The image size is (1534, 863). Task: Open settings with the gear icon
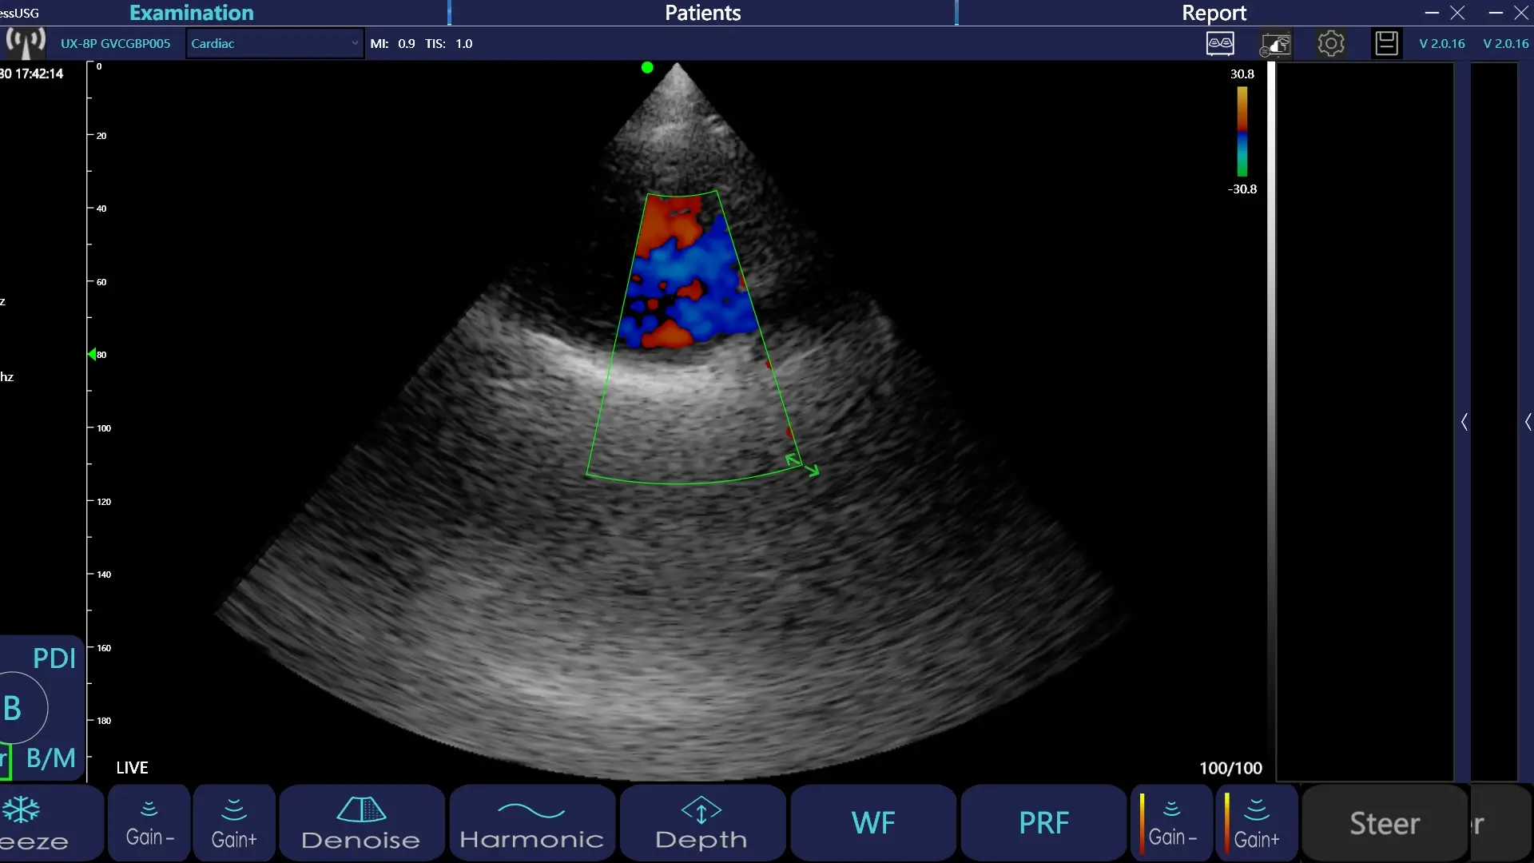pos(1331,43)
